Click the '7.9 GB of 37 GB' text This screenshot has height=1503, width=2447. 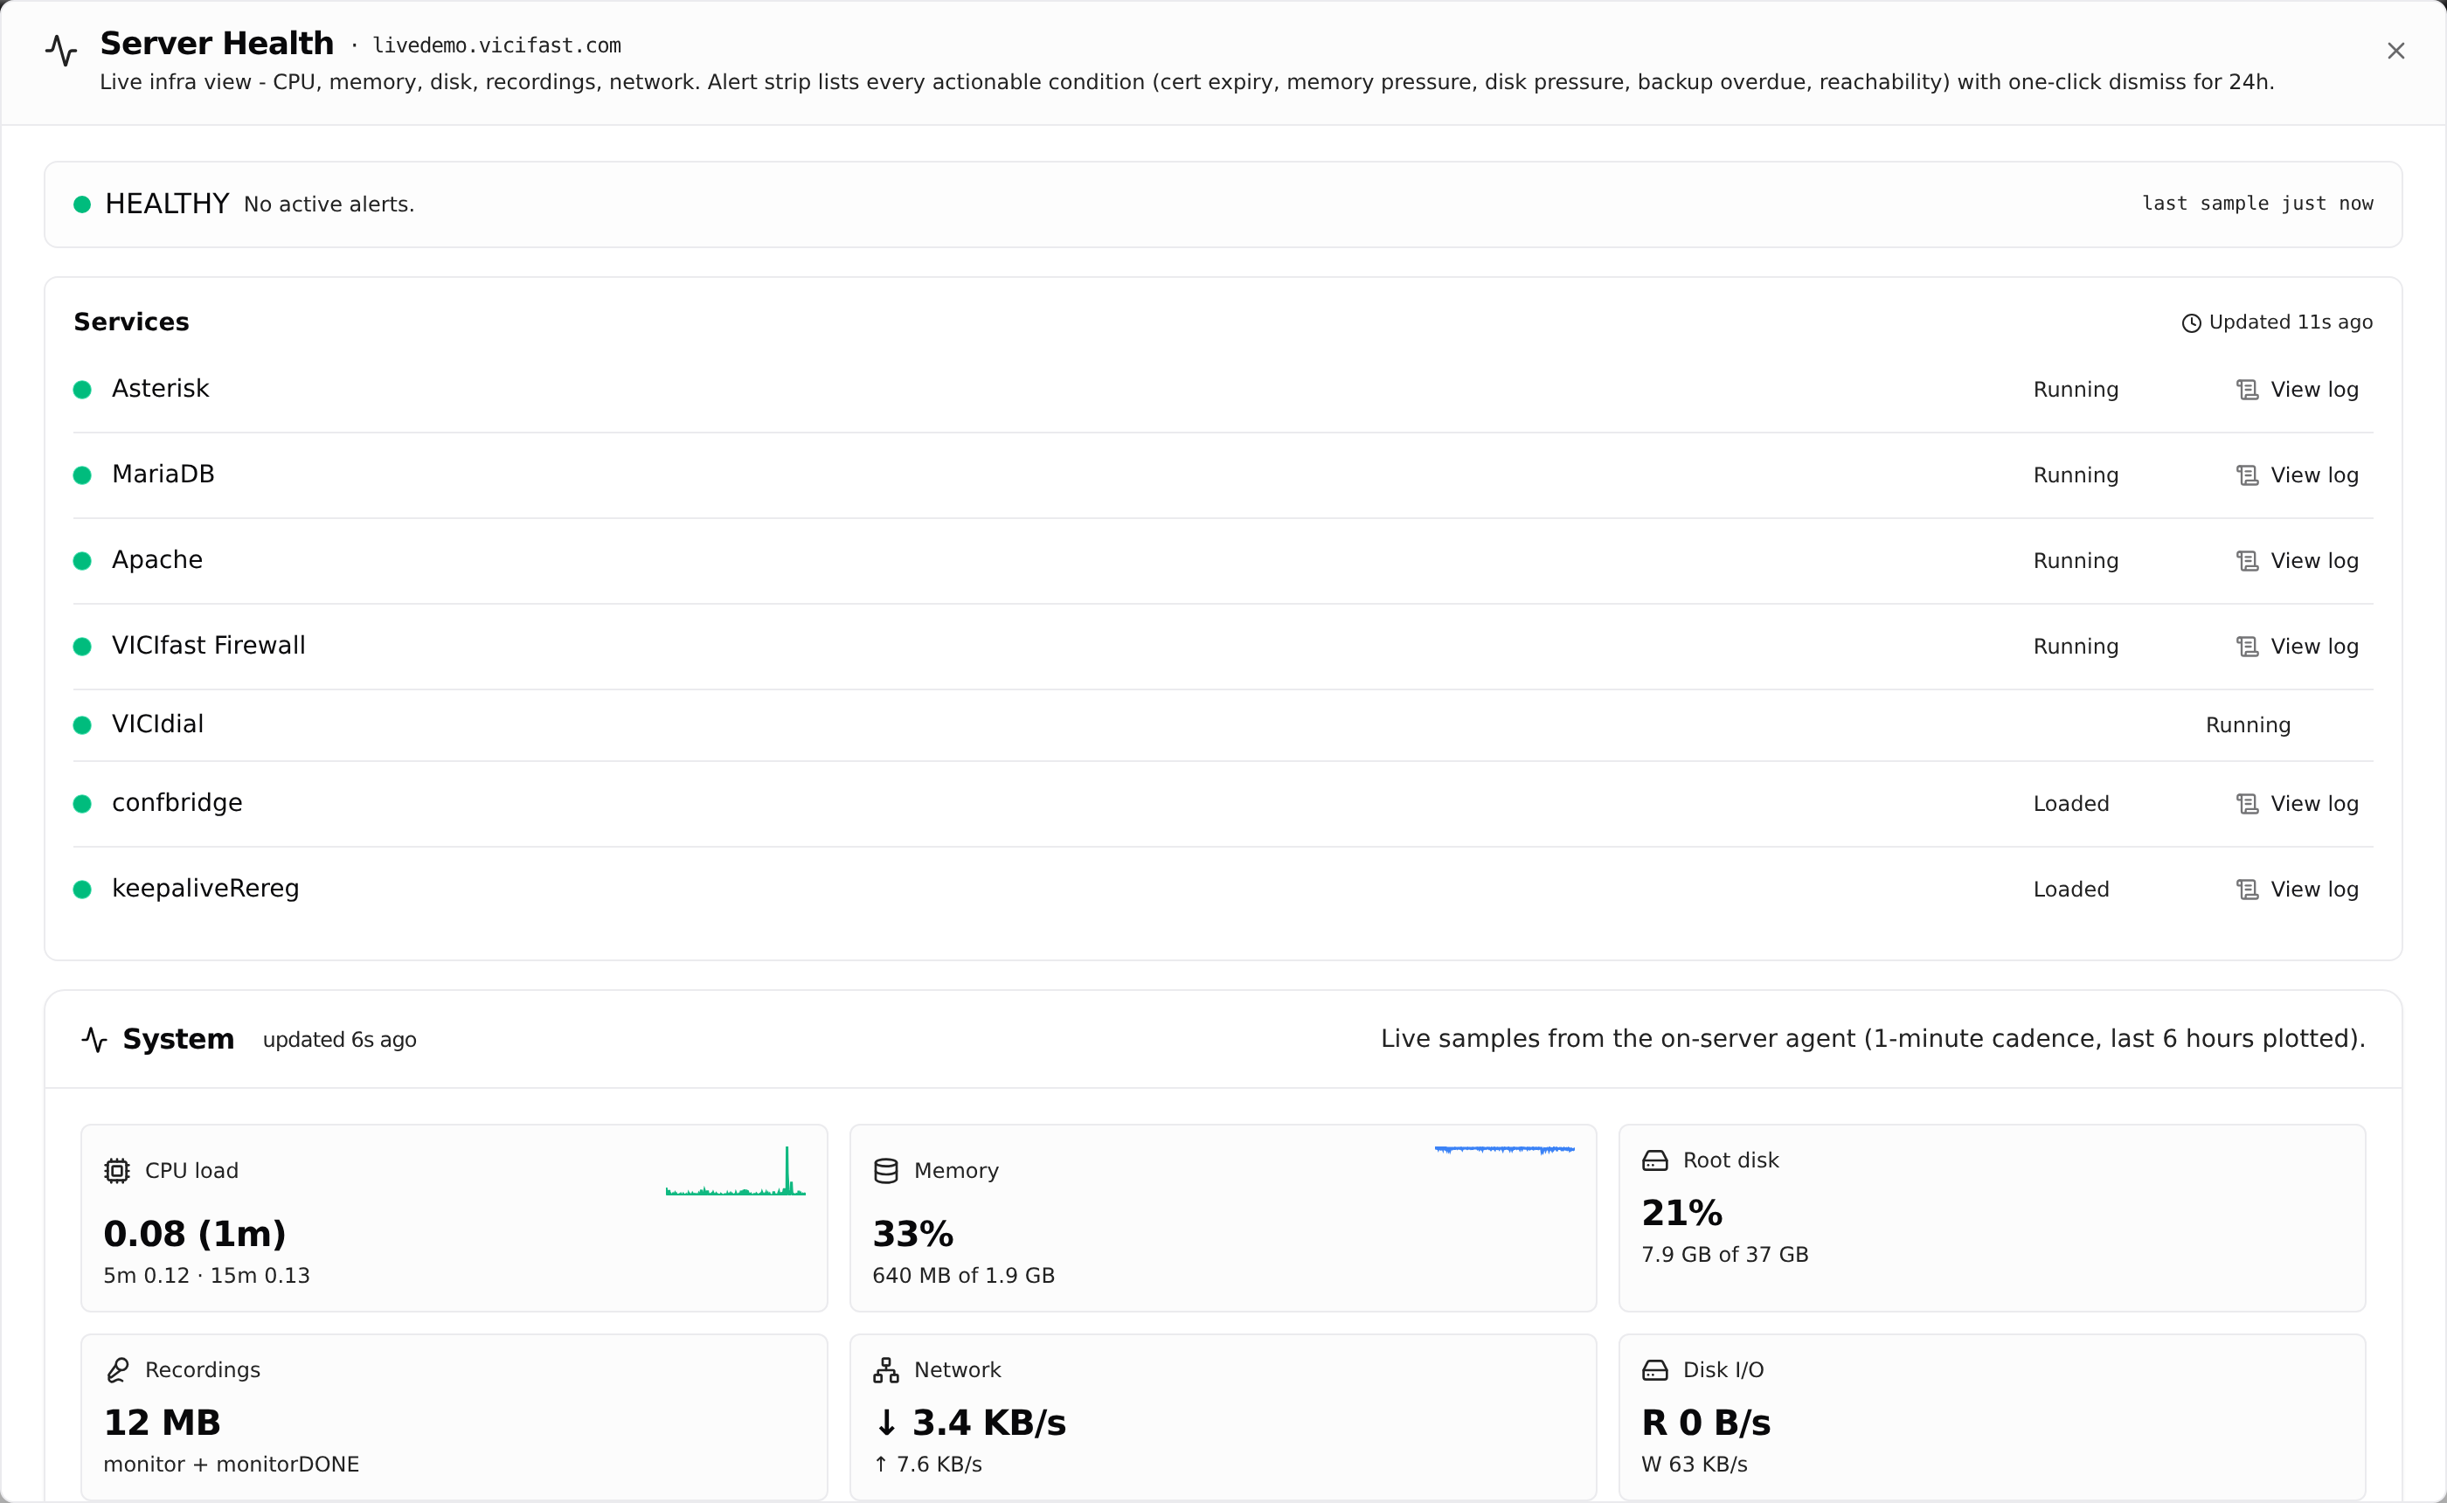pyautogui.click(x=1724, y=1255)
